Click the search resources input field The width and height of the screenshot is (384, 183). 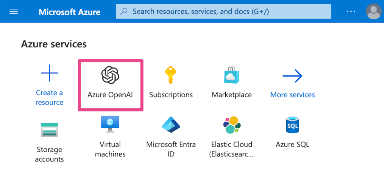(227, 12)
